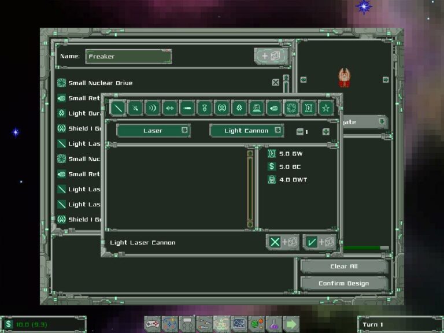Click the red ship hull preview image
This screenshot has height=333, width=444.
[345, 77]
